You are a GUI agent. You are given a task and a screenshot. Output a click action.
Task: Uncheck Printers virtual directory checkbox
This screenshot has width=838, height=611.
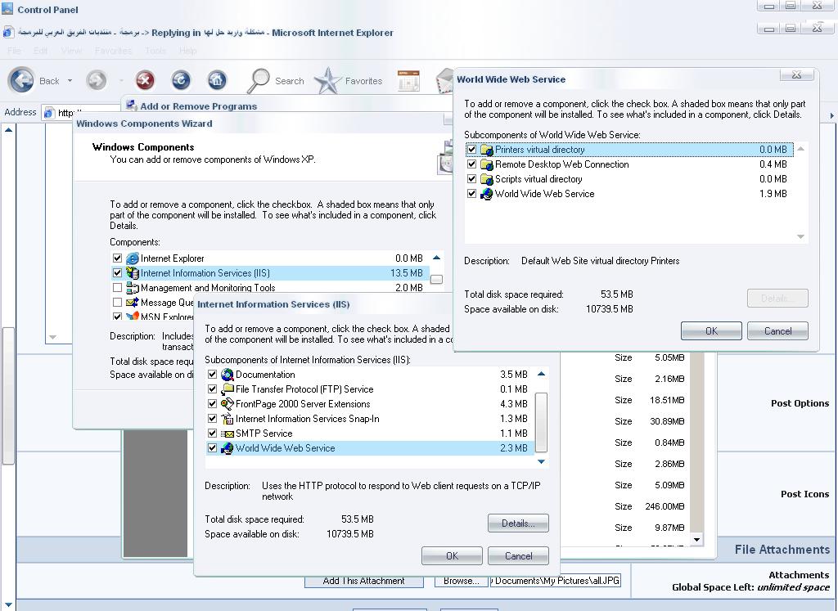pyautogui.click(x=471, y=150)
